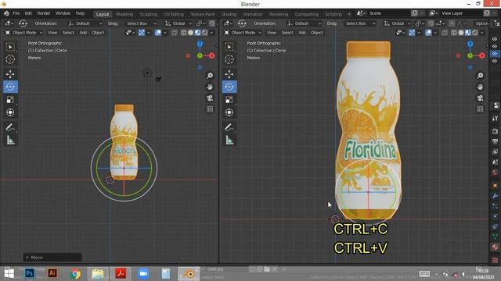The width and height of the screenshot is (501, 281).
Task: Select the Rotate tool in left viewport toolbar
Action: pos(10,87)
